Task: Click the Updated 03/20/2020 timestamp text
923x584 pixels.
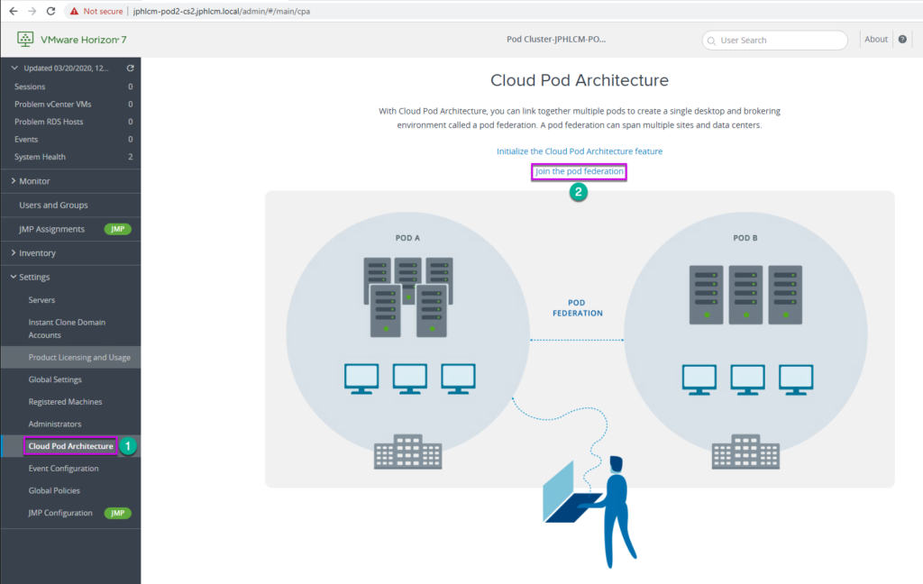Action: point(66,68)
